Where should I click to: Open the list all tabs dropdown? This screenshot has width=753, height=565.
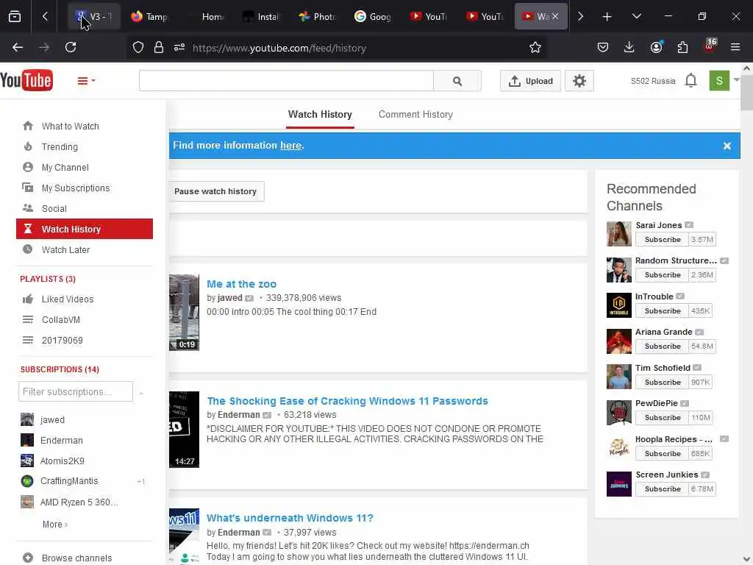636,17
